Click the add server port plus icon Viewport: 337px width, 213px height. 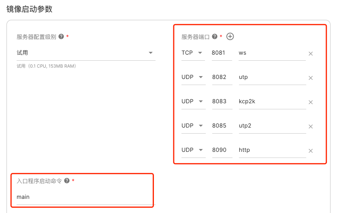[230, 36]
